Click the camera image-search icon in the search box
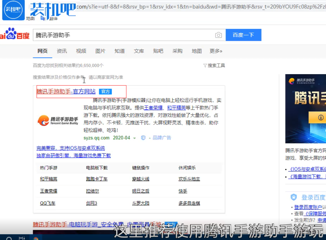Screen dimensions: 326x240 pyautogui.click(x=218, y=35)
